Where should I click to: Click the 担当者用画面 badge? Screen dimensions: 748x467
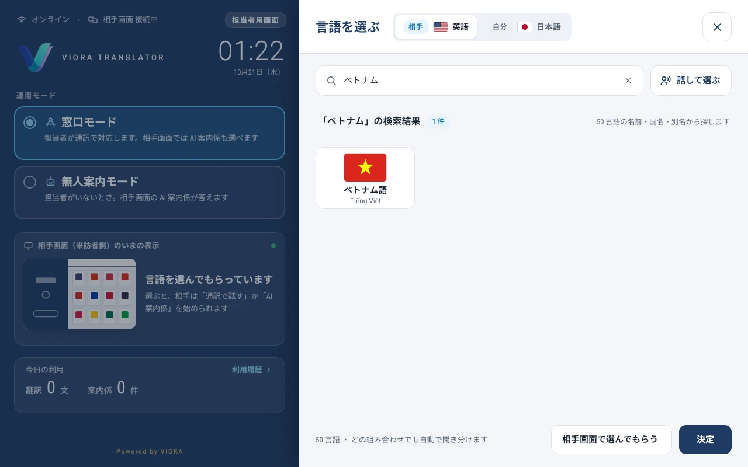coord(255,20)
